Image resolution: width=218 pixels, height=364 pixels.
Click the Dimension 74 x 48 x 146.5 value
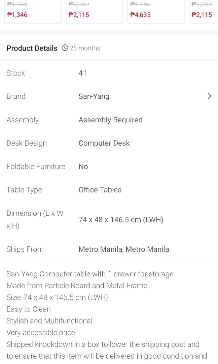(x=121, y=219)
